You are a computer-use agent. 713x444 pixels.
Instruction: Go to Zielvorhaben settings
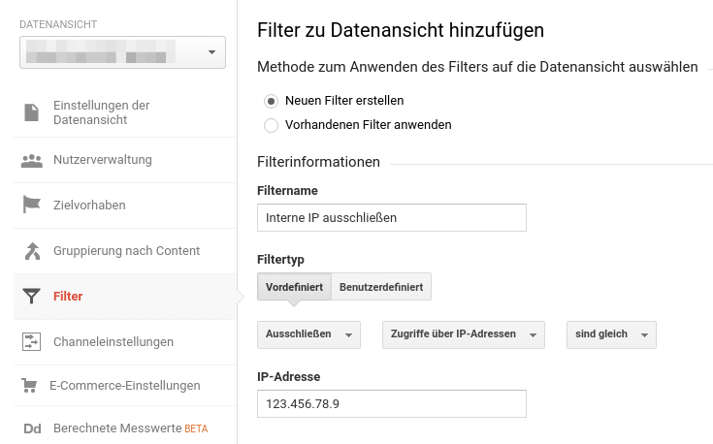coord(89,206)
